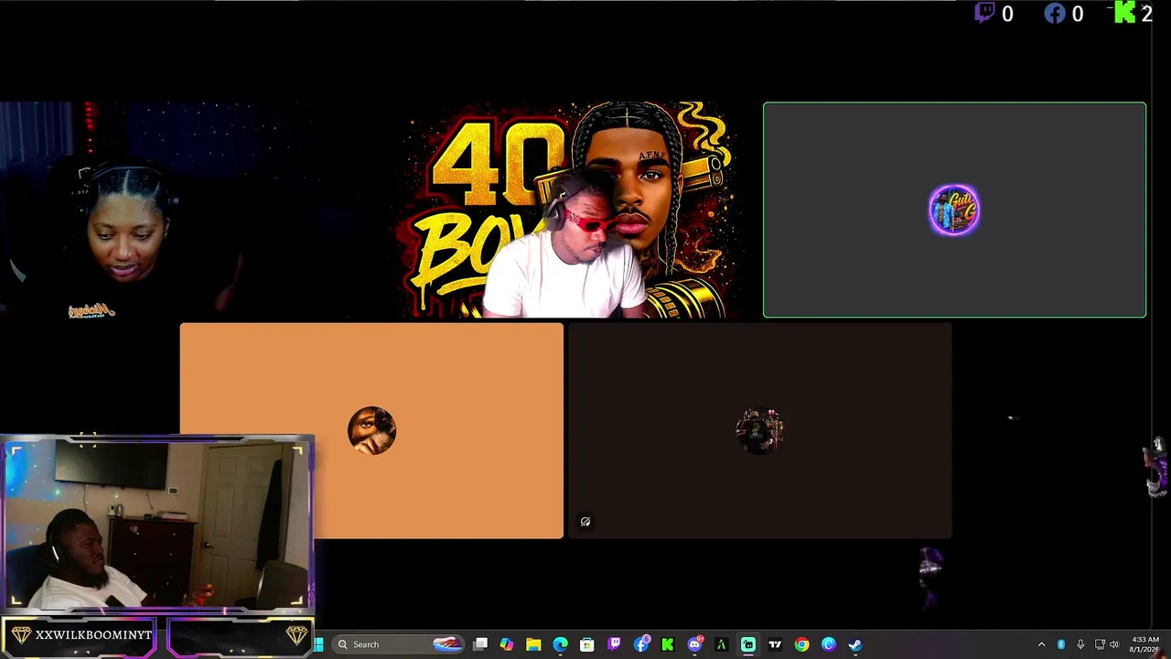Click the Twitch viewer count icon
The height and width of the screenshot is (659, 1171).
tap(984, 13)
